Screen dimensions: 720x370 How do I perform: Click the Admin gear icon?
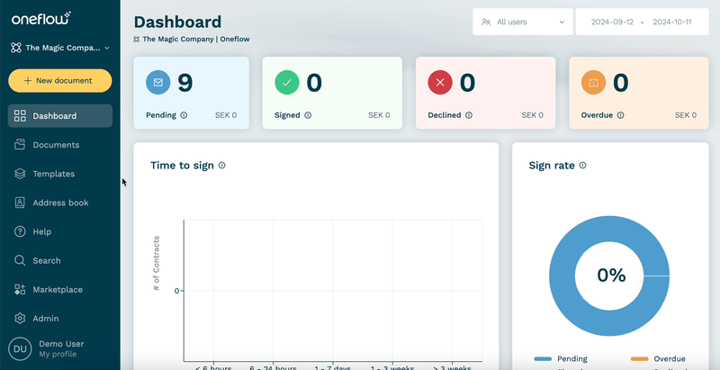[20, 318]
